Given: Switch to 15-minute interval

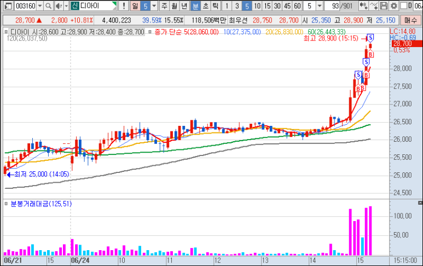Looking at the screenshot, I should point(267,5).
